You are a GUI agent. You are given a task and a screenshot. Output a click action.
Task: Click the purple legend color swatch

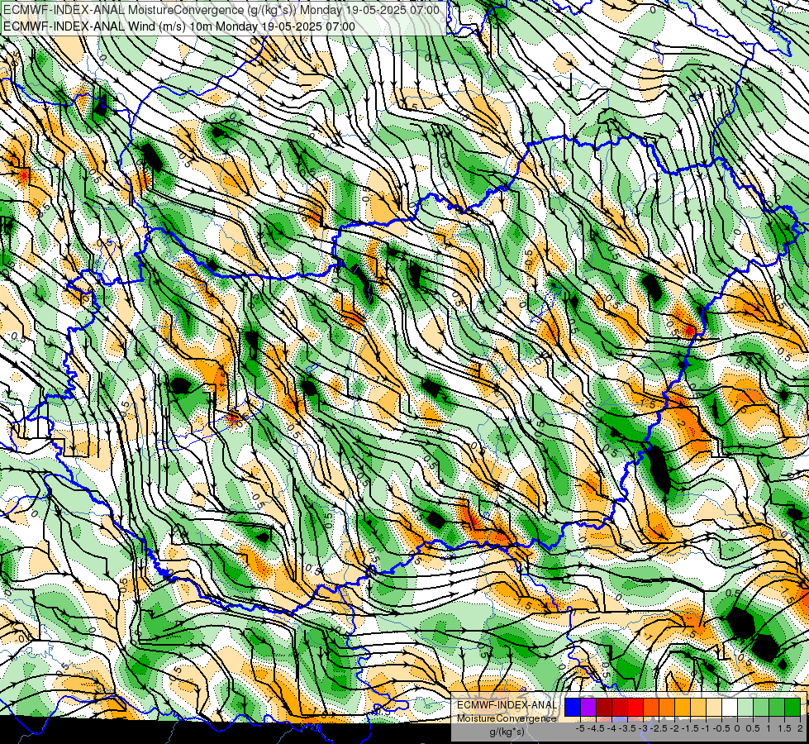[588, 708]
